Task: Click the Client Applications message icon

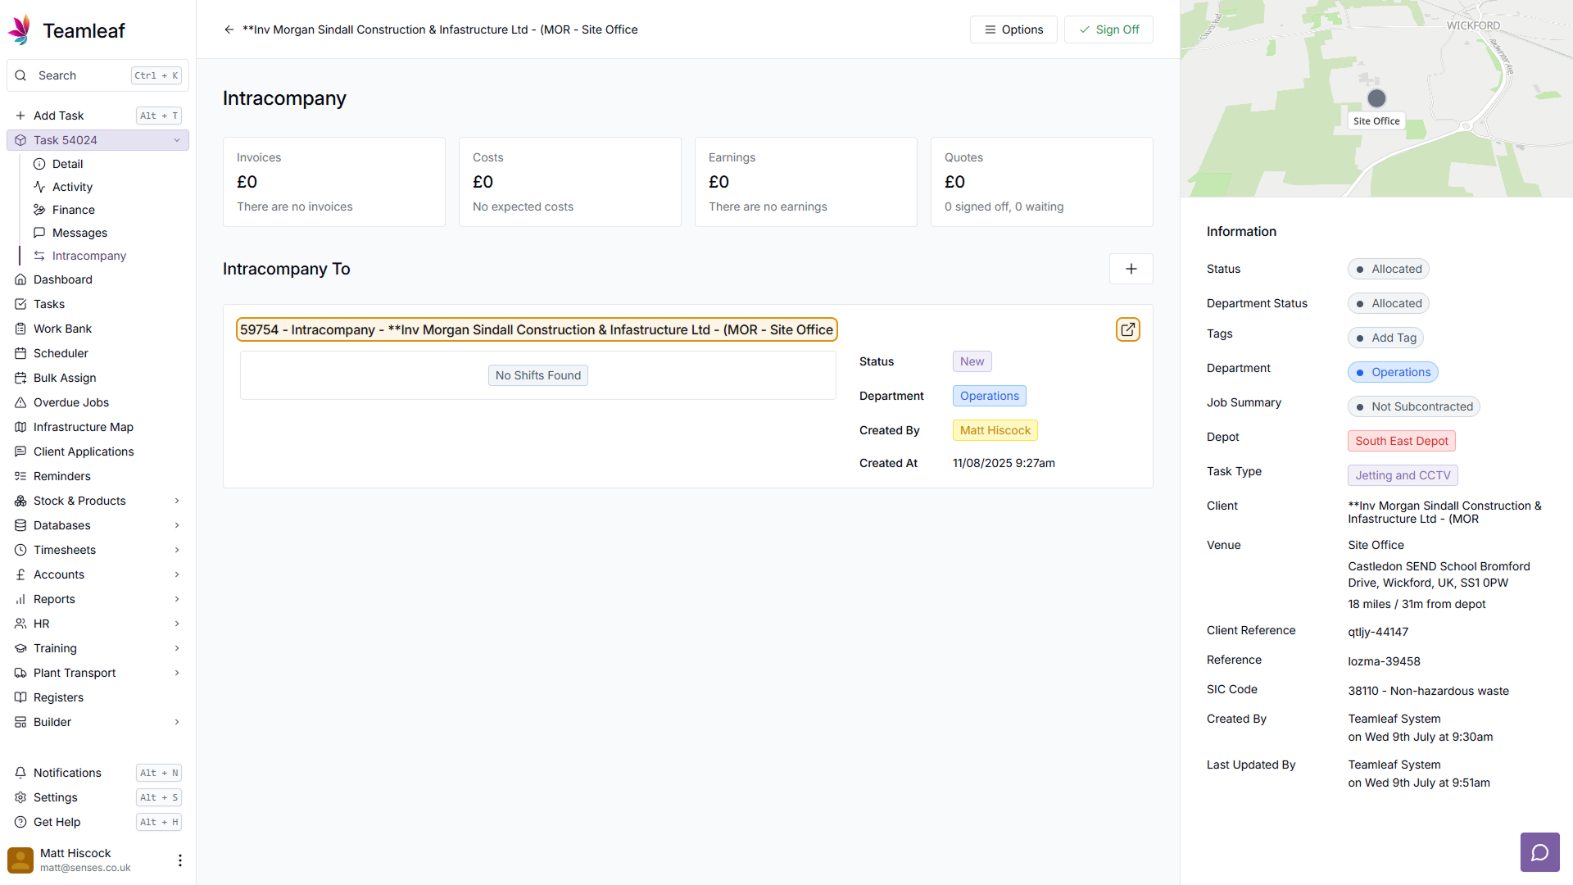Action: [x=20, y=452]
